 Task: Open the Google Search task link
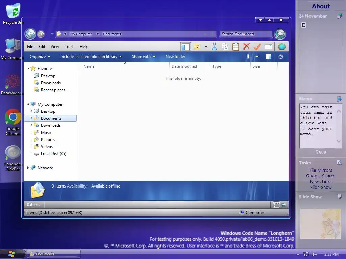(321, 176)
